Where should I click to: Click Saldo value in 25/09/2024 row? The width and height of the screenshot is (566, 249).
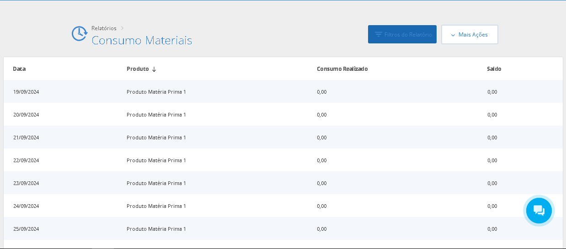tap(492, 229)
